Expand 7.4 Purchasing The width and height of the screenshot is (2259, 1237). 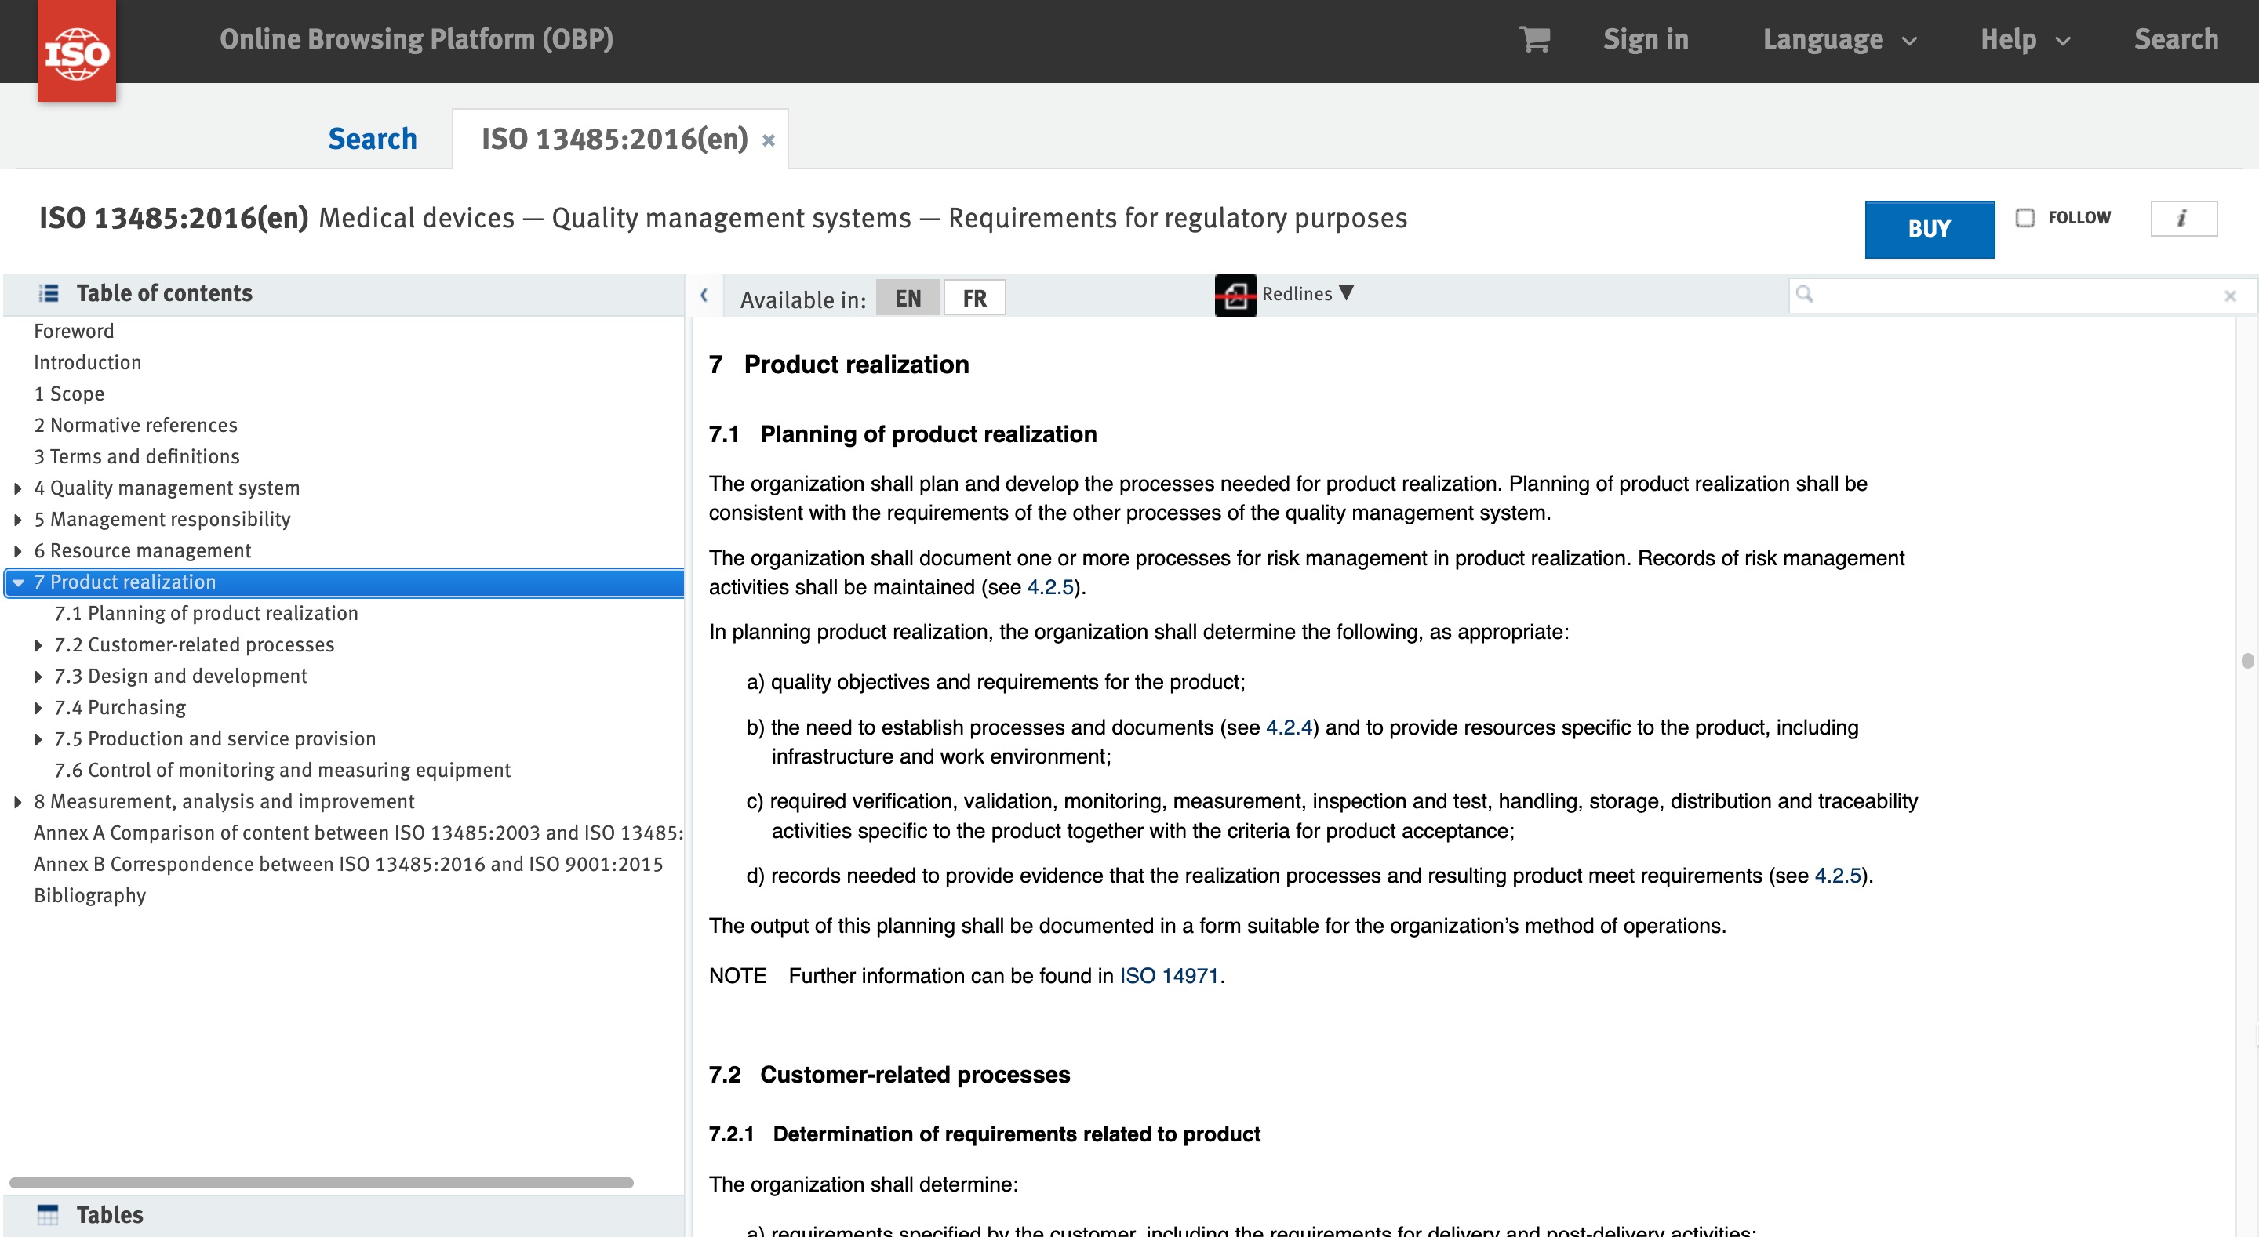[38, 709]
